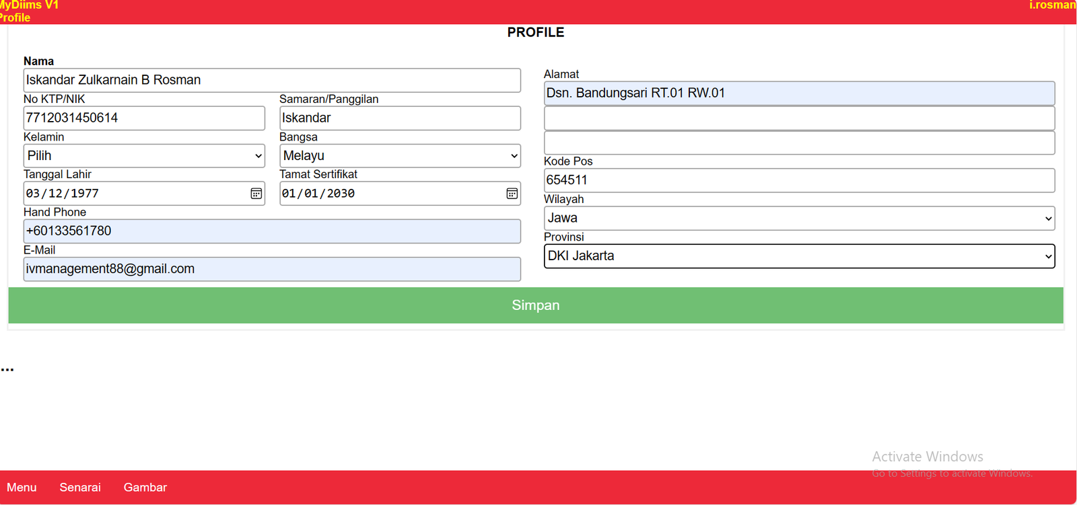1077x505 pixels.
Task: Focus the Kode Pos field
Action: [x=799, y=180]
